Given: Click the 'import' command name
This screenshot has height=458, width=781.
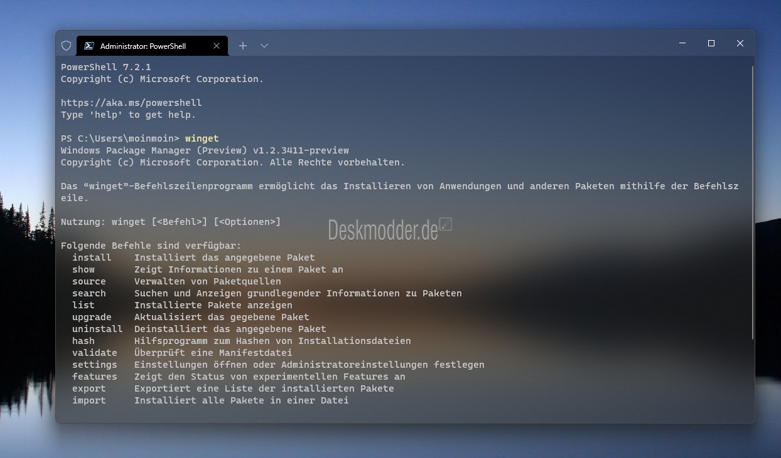Looking at the screenshot, I should [x=89, y=400].
